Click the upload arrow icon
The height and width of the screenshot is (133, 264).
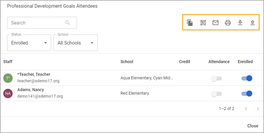[x=252, y=23]
